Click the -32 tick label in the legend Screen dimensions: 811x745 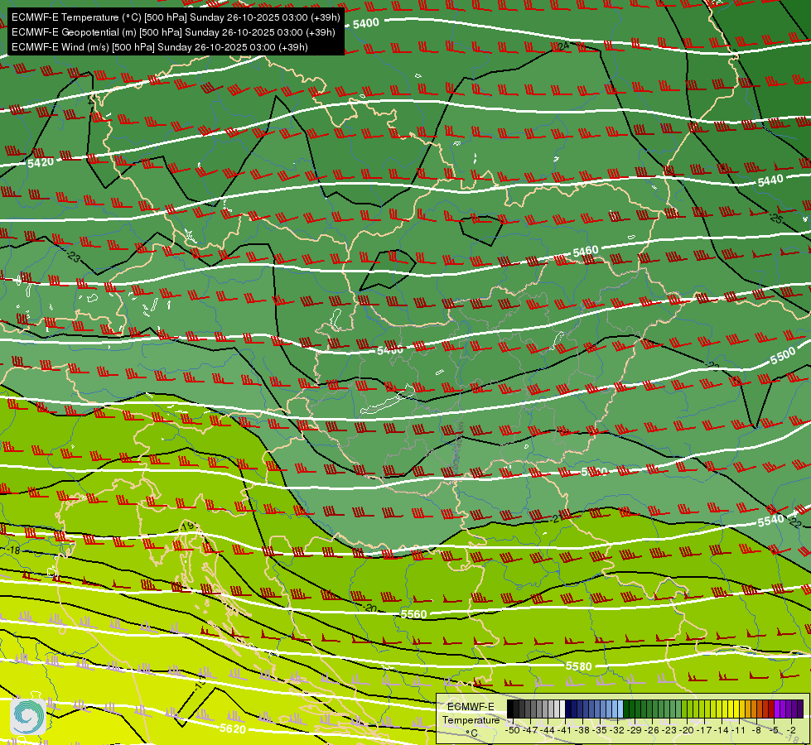(617, 731)
